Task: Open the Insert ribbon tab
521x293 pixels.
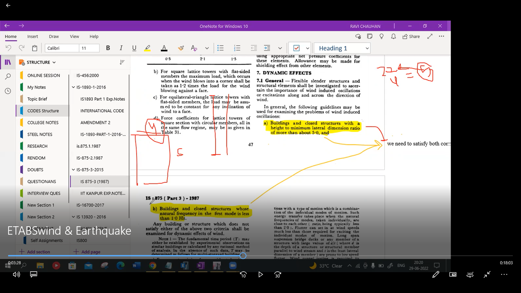Action: [x=33, y=36]
